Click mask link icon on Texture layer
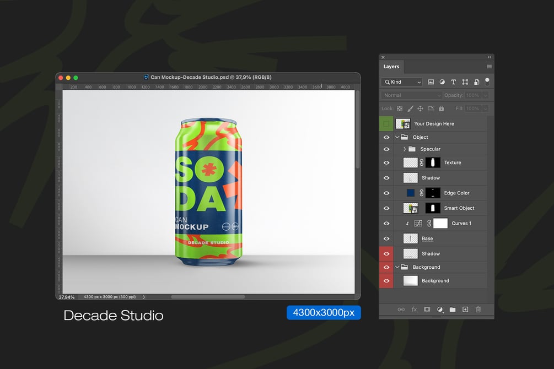Viewport: 554px width, 369px height. point(422,162)
